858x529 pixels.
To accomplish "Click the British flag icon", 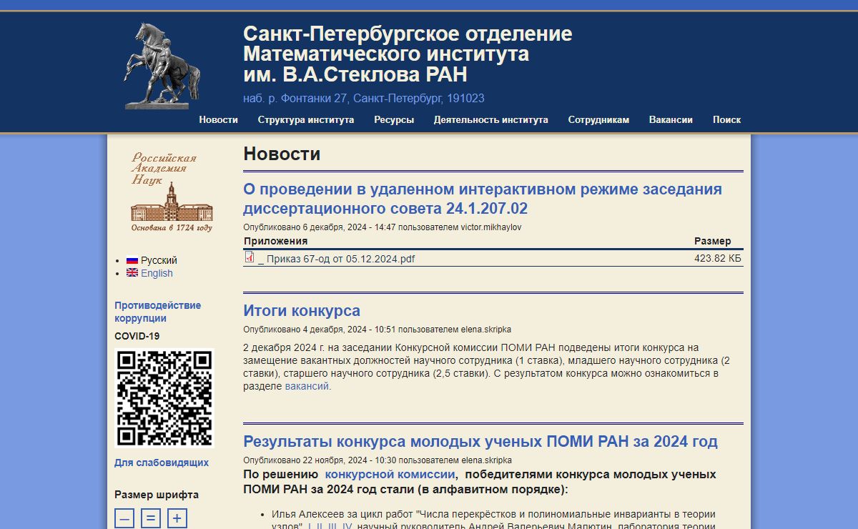I will click(132, 273).
